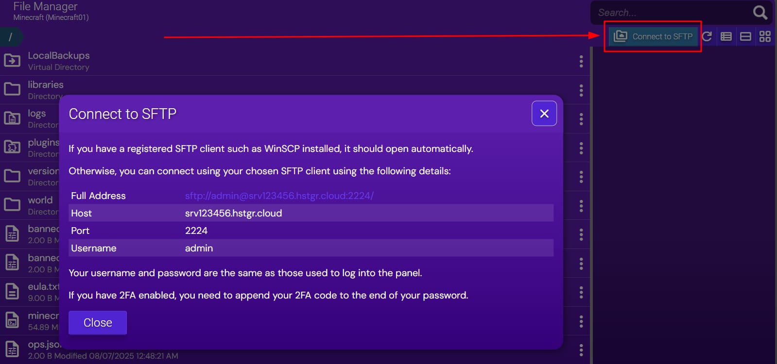
Task: Click the ops.json file icon
Action: pos(12,349)
